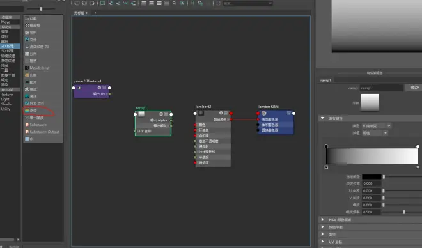Click lambert2 node's swatch thumbnail
Screen dimensions: 422x248
pos(201,113)
